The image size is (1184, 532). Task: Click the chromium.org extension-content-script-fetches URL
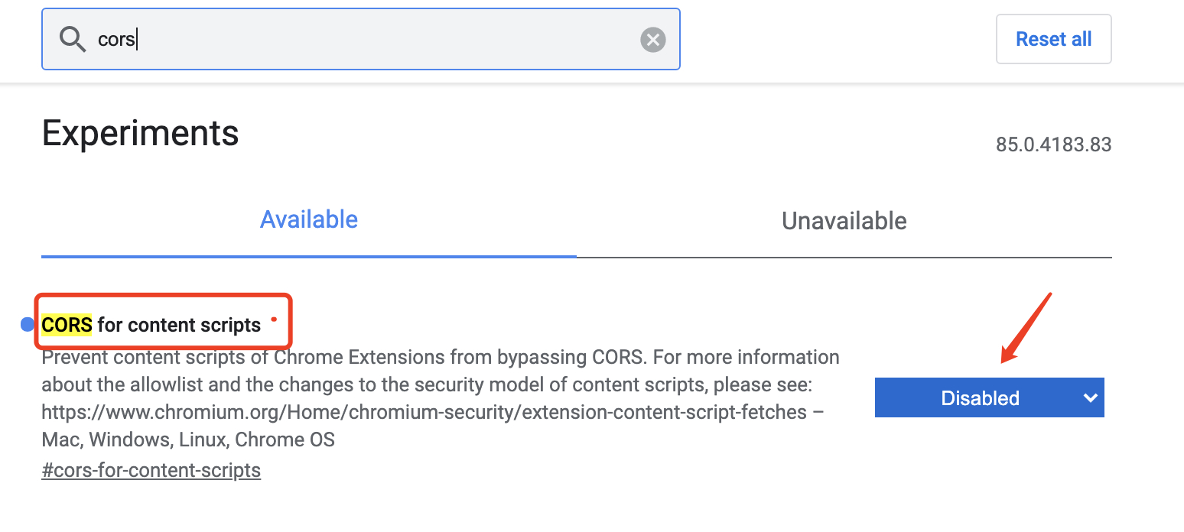428,412
